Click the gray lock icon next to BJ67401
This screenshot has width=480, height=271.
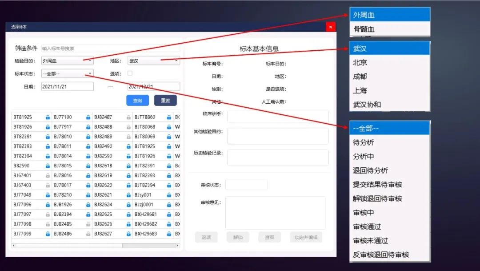click(x=48, y=176)
